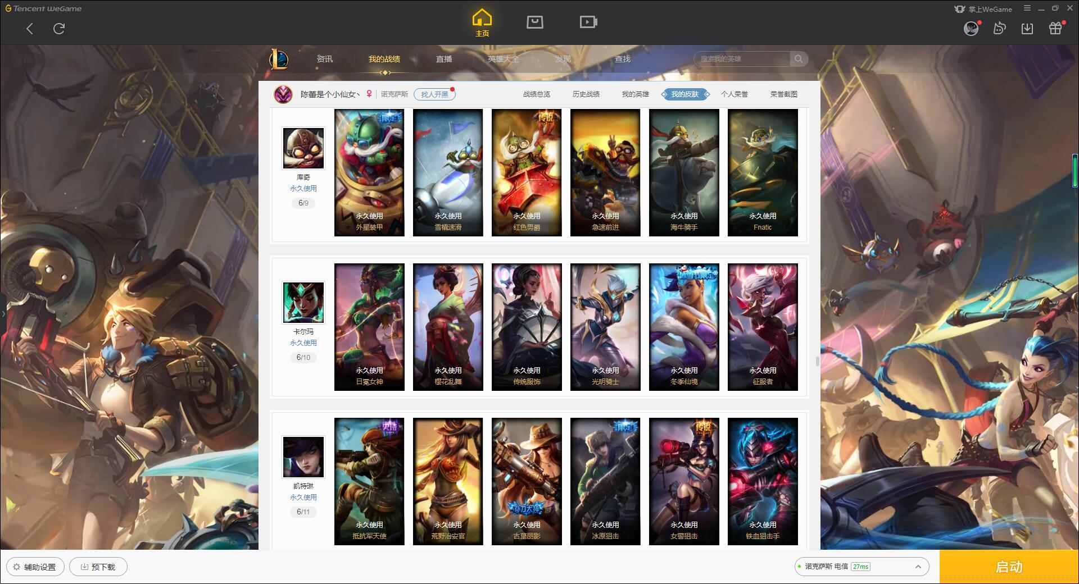This screenshot has width=1079, height=584.
Task: Open the gift box icon
Action: [1055, 28]
